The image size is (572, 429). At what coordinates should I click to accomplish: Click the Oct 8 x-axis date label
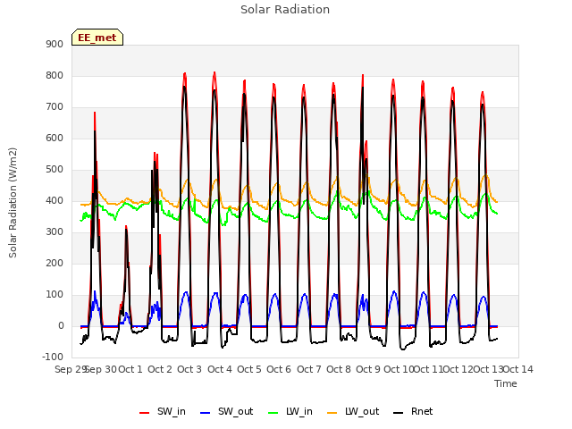pyautogui.click(x=339, y=369)
